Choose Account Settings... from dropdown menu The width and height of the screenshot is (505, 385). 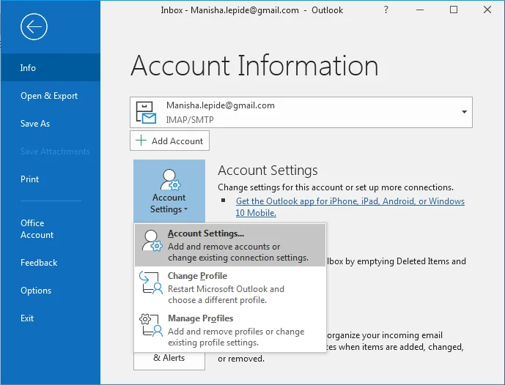(230, 245)
